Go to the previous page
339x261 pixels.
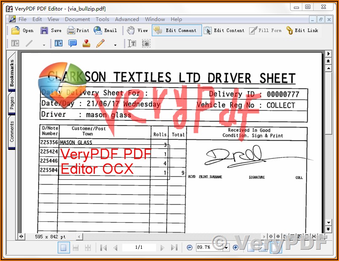(x=116, y=248)
